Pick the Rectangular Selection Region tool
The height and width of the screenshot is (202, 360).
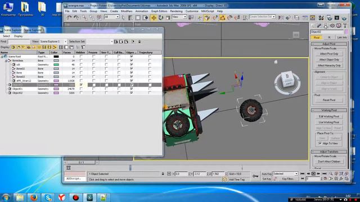(138, 17)
